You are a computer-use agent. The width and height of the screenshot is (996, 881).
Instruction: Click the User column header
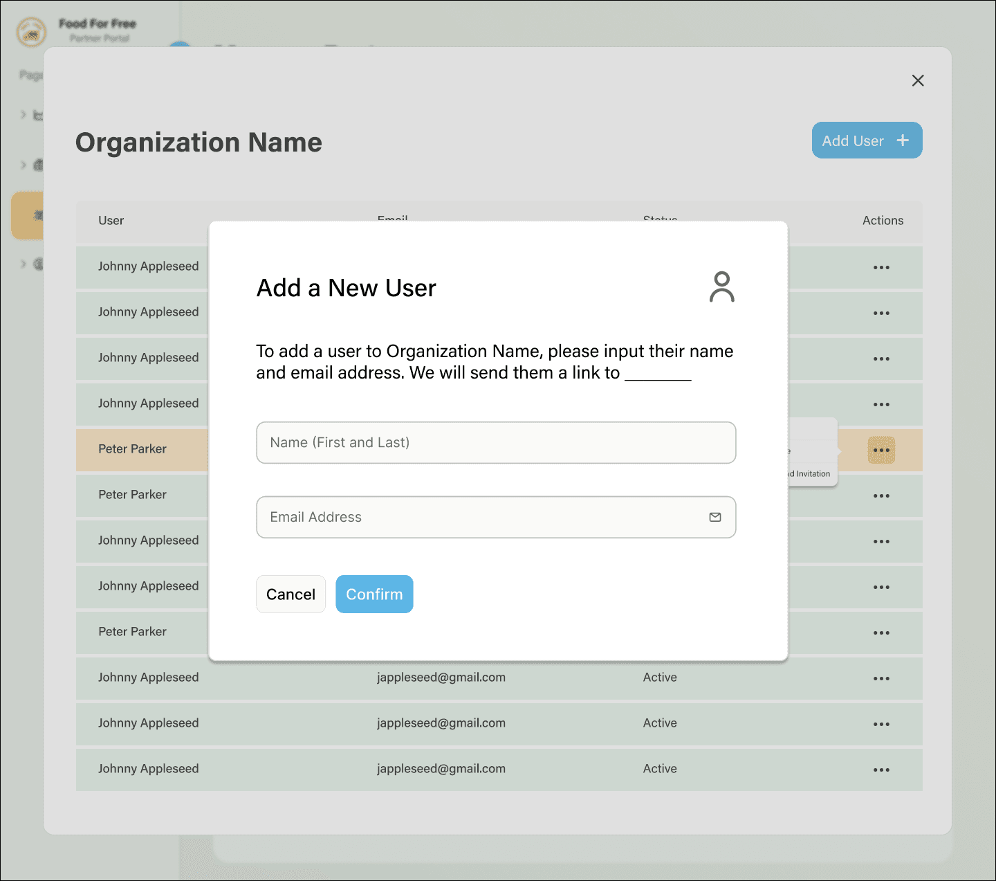click(x=111, y=221)
